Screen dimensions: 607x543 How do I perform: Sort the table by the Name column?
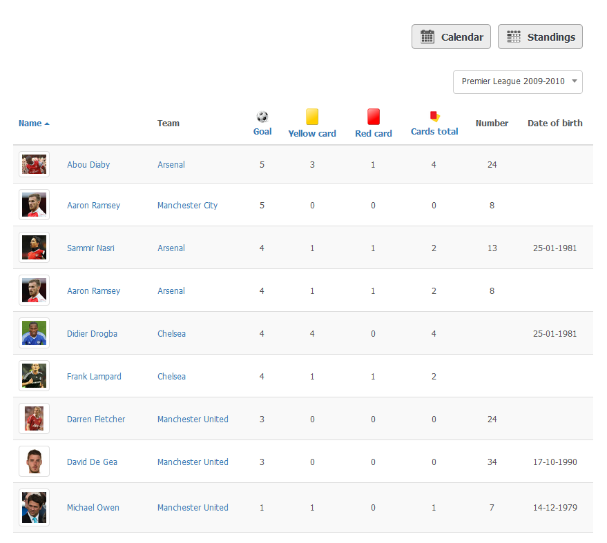[x=30, y=124]
